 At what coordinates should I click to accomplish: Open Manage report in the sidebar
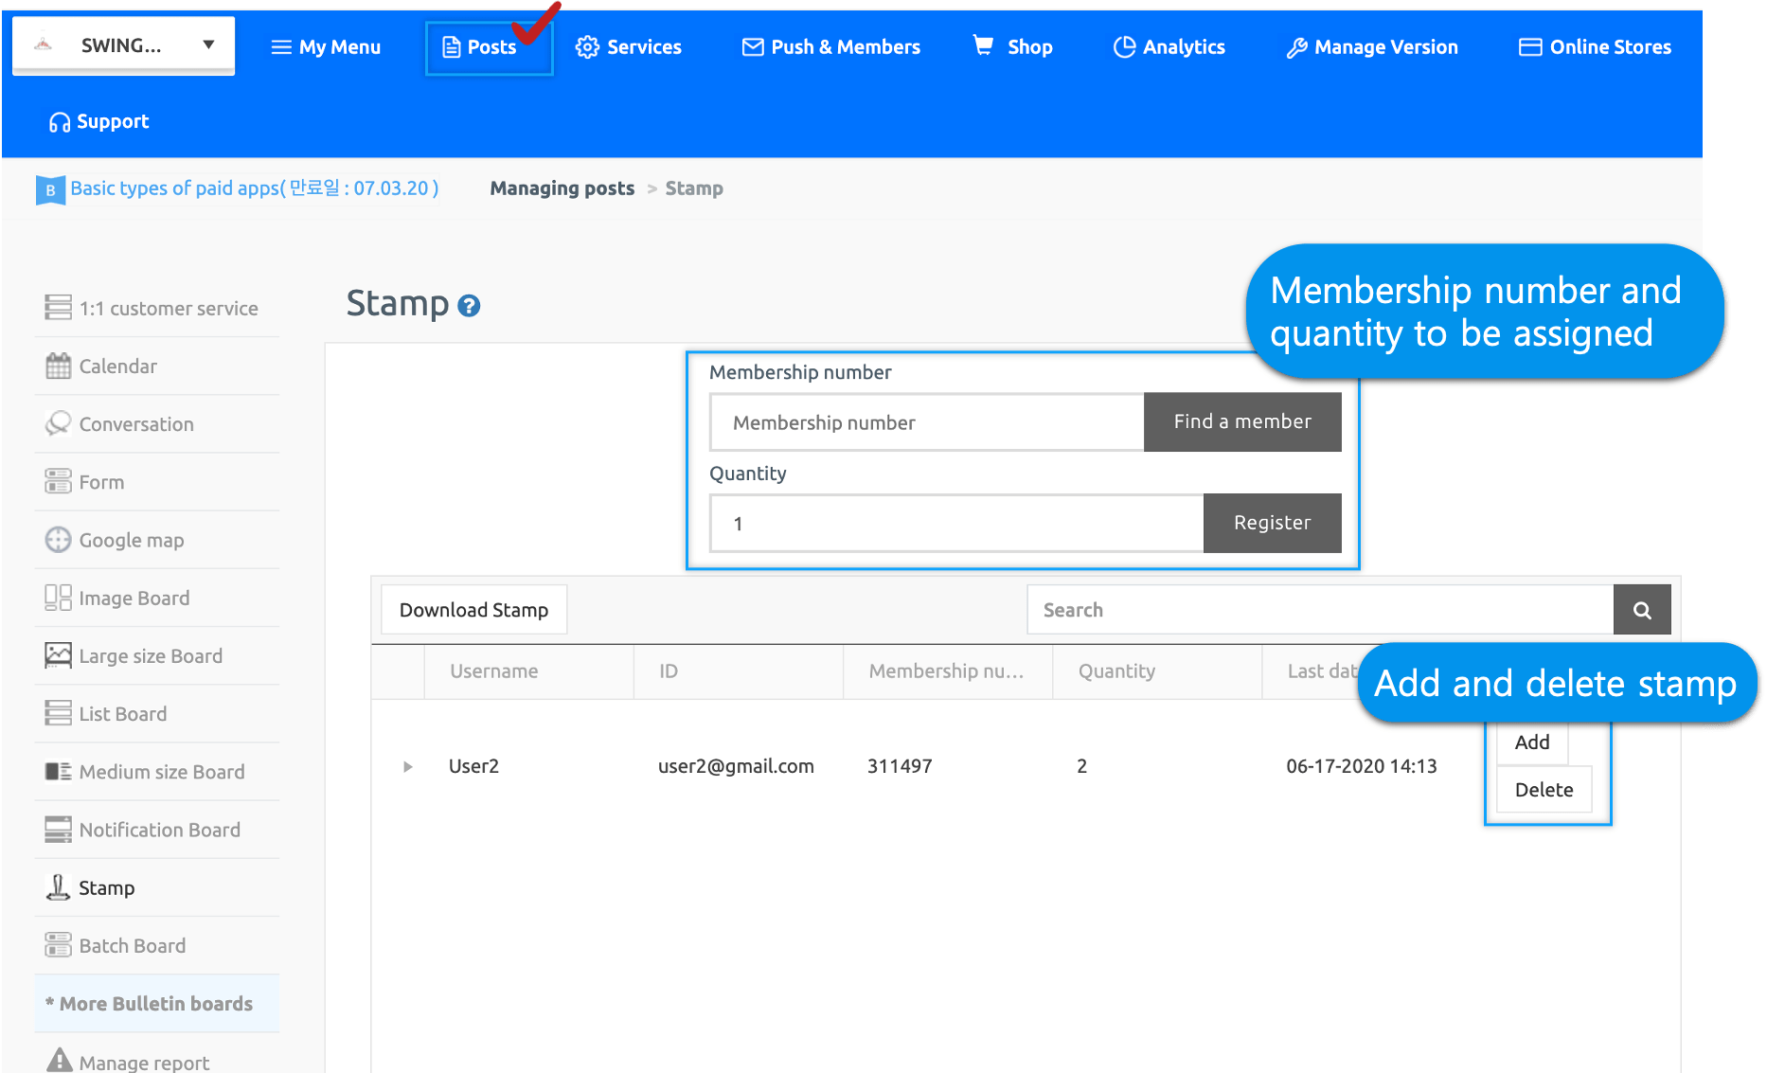(x=143, y=1062)
